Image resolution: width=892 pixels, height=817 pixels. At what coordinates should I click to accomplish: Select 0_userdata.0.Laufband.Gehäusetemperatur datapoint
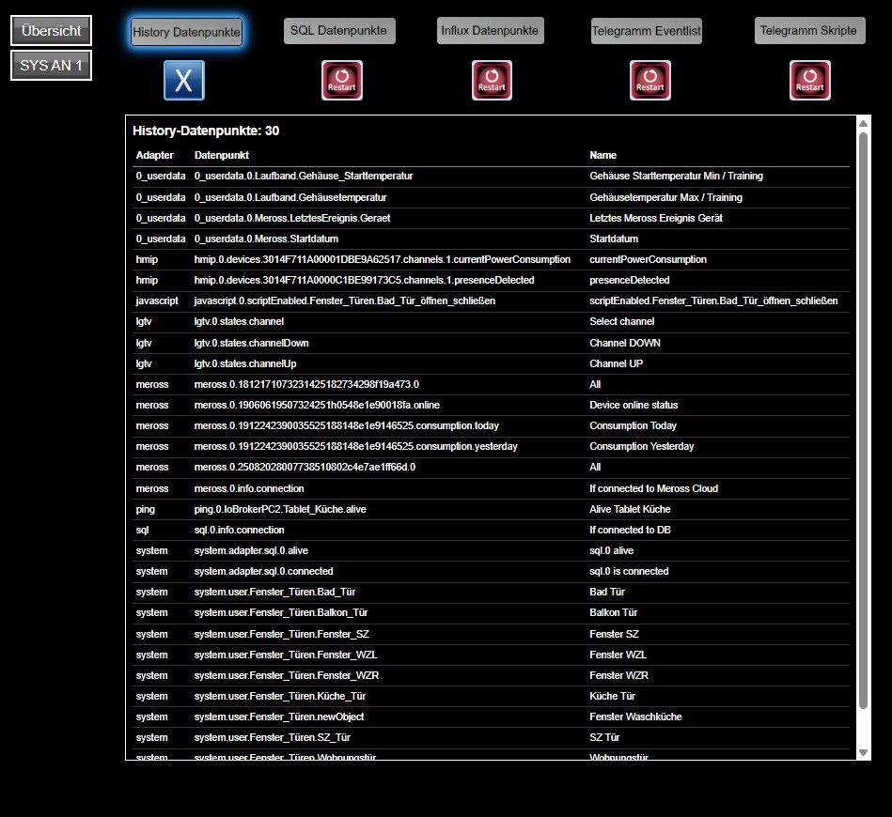pyautogui.click(x=290, y=197)
